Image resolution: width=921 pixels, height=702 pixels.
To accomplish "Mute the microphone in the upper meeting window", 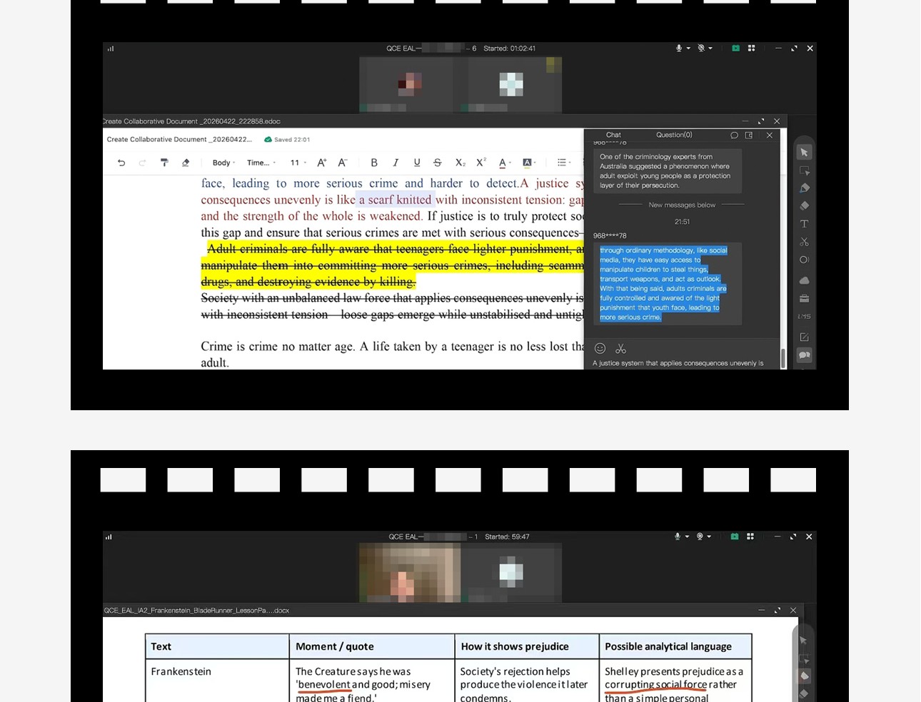I will tap(678, 49).
